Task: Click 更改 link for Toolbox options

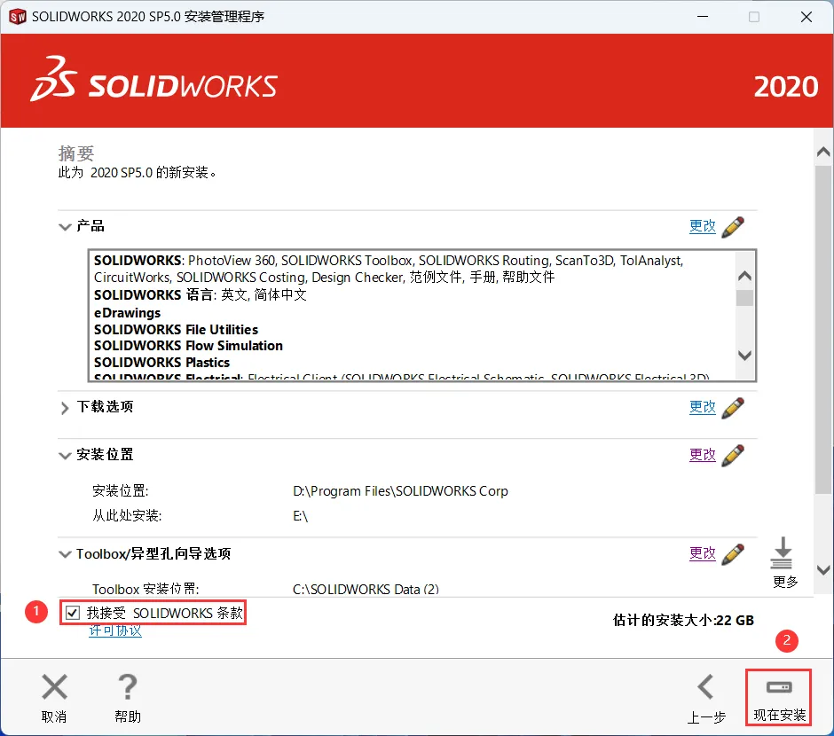Action: tap(703, 553)
